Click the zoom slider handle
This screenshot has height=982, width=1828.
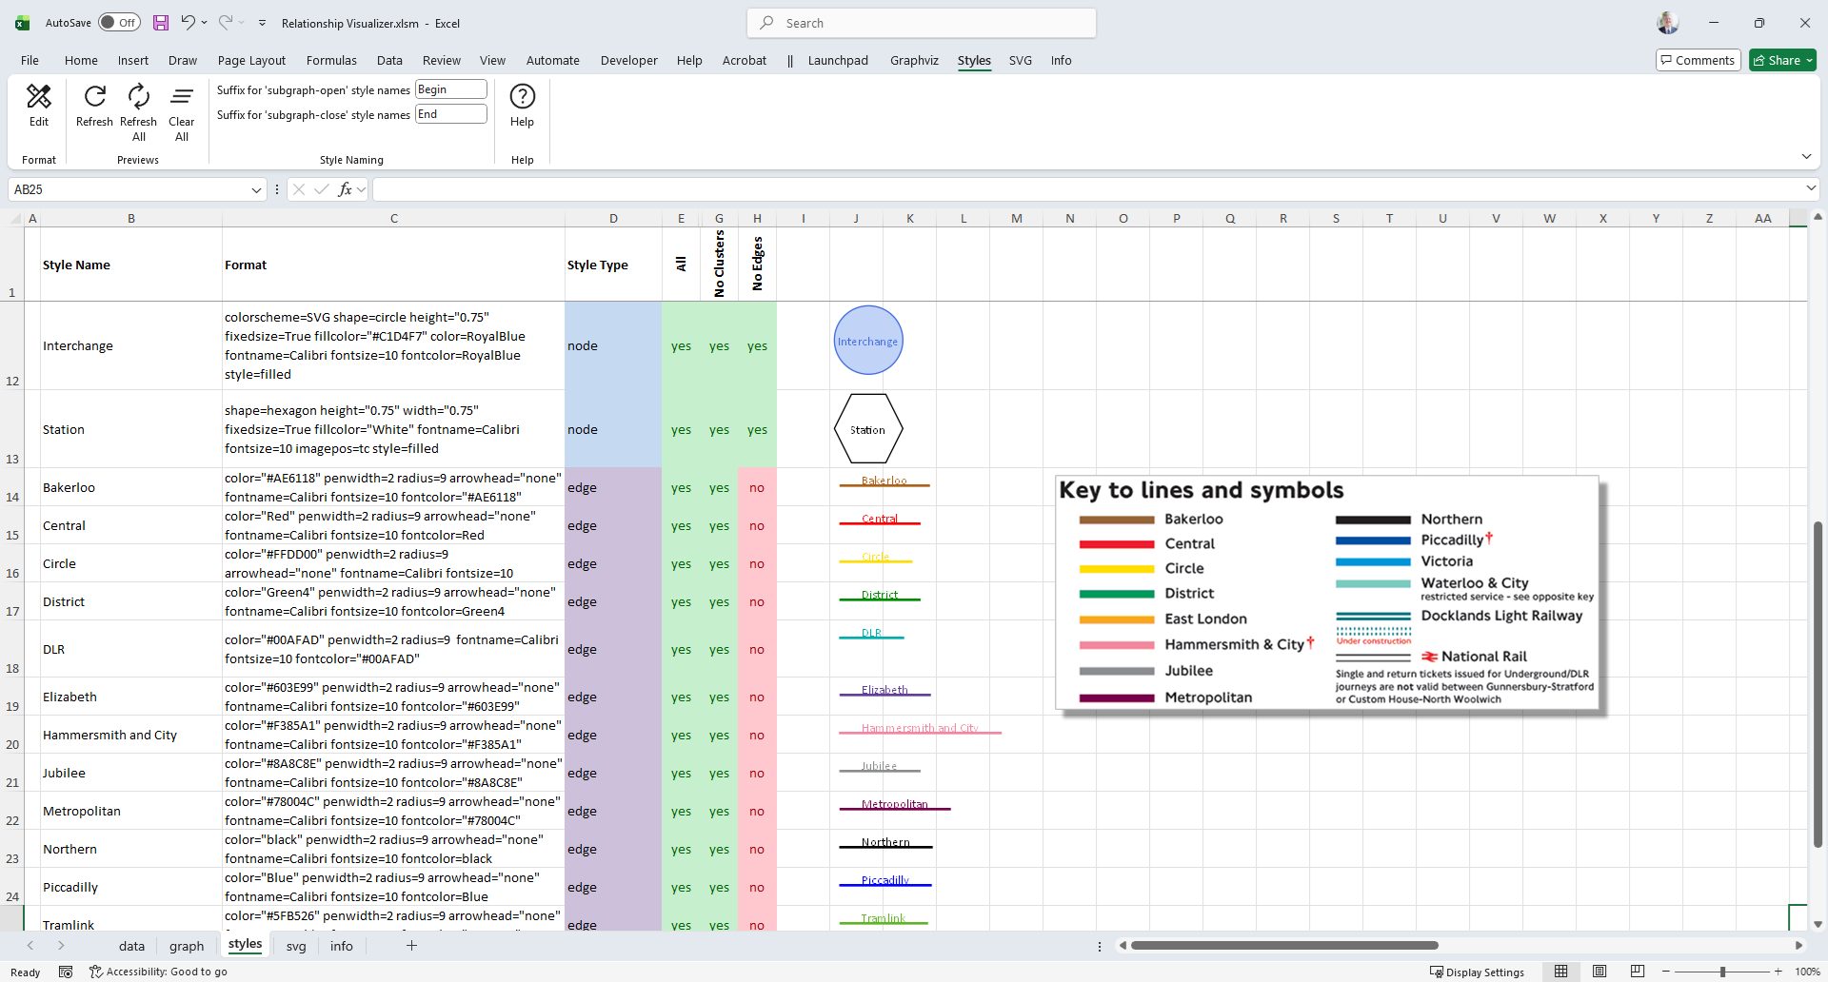pos(1722,972)
